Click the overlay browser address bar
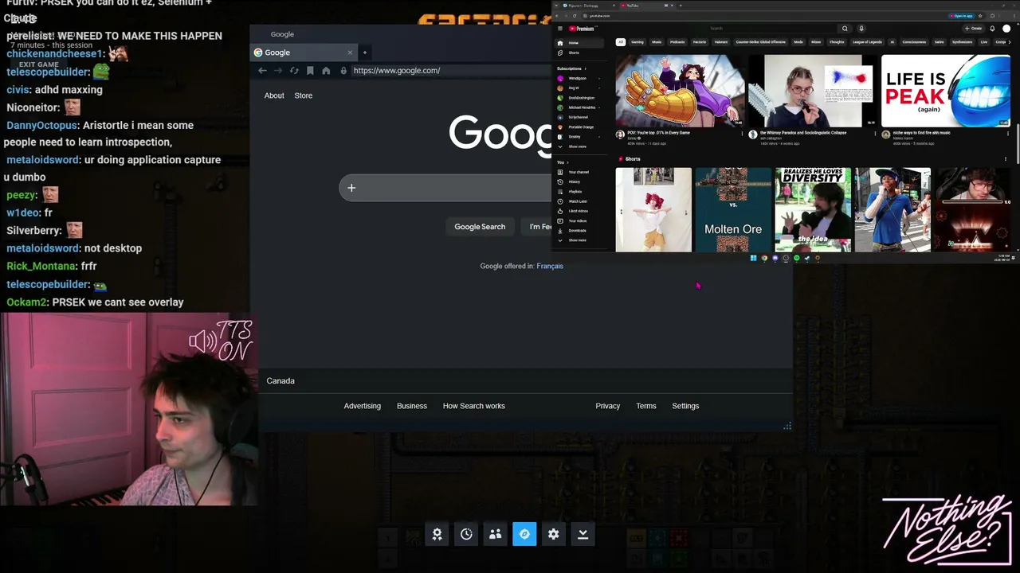Image resolution: width=1020 pixels, height=573 pixels. tap(450, 71)
